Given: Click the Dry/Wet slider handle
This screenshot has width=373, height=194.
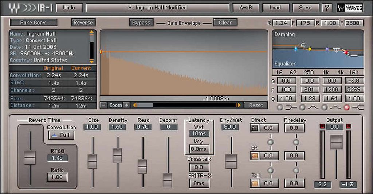Looking at the screenshot, I should pyautogui.click(x=231, y=161).
